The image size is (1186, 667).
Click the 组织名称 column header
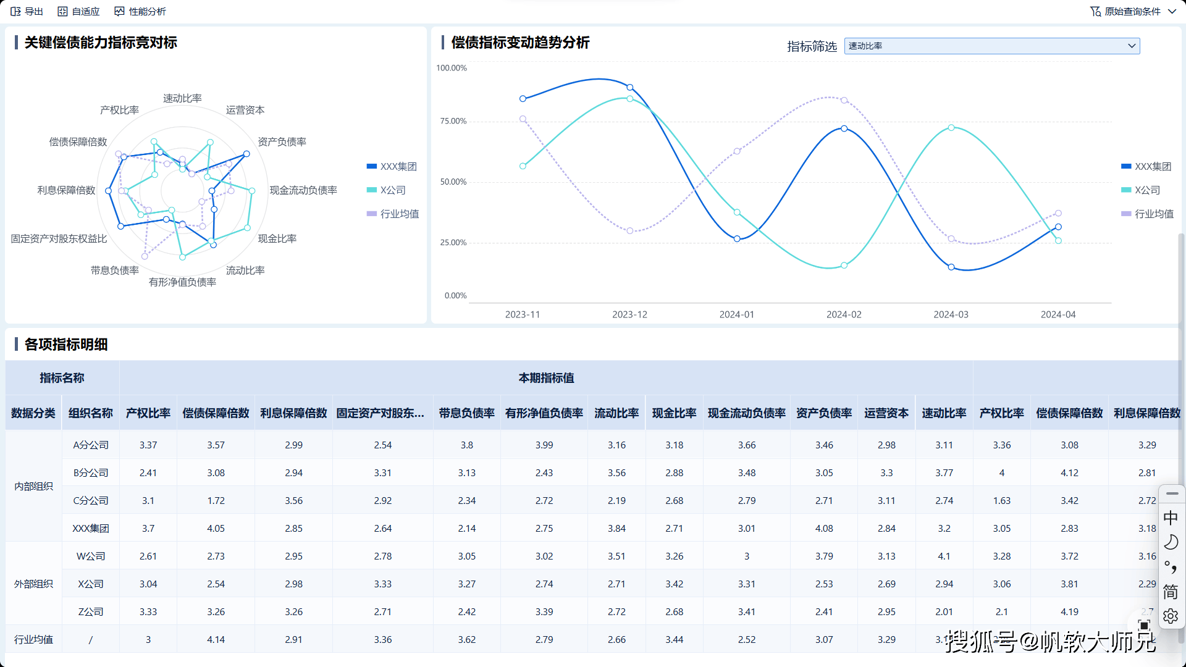[91, 413]
